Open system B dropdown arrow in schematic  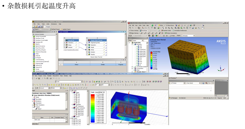click(87, 38)
